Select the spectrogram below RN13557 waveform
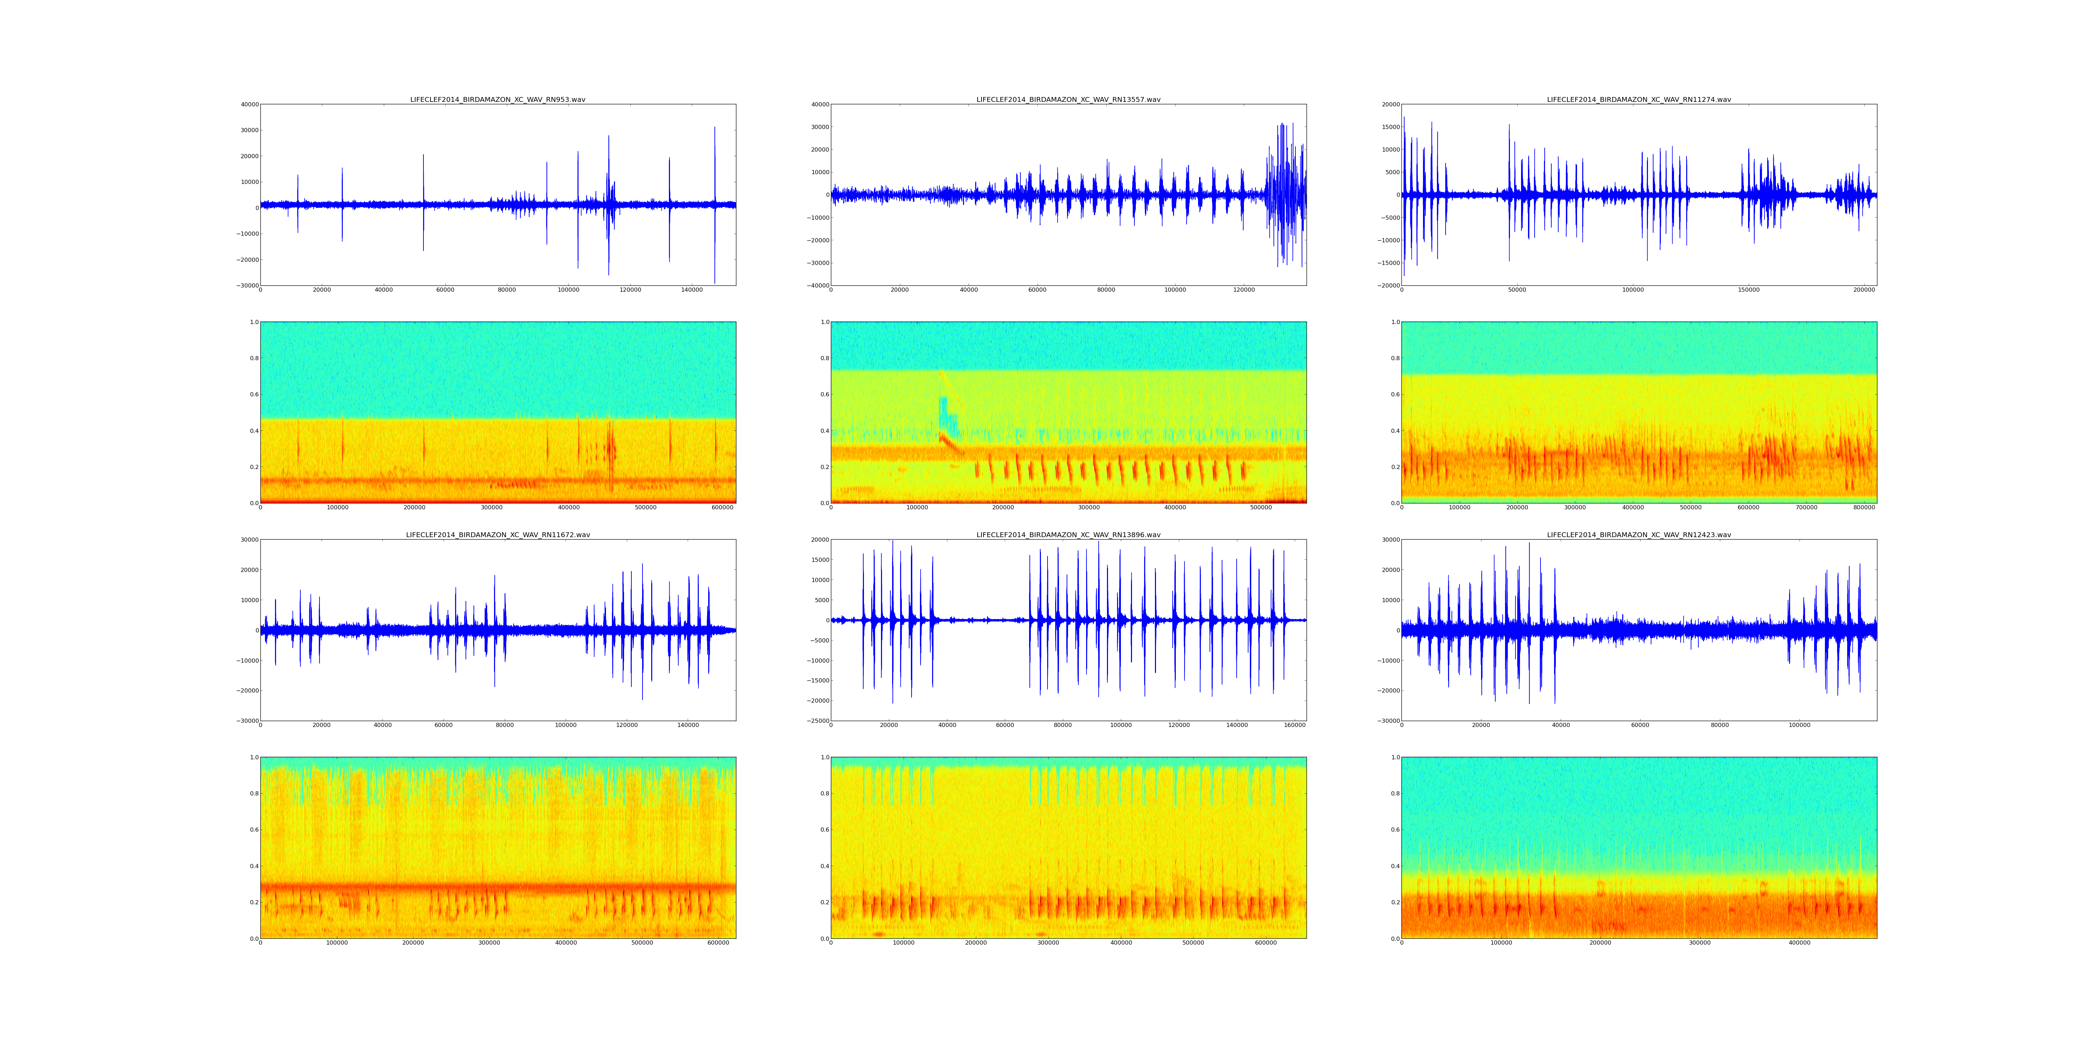Screen dimensions: 2086x1043 click(1068, 412)
